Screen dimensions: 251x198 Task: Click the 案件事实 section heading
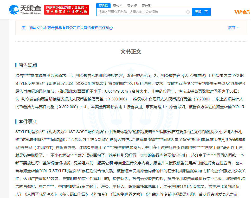pos(28,122)
